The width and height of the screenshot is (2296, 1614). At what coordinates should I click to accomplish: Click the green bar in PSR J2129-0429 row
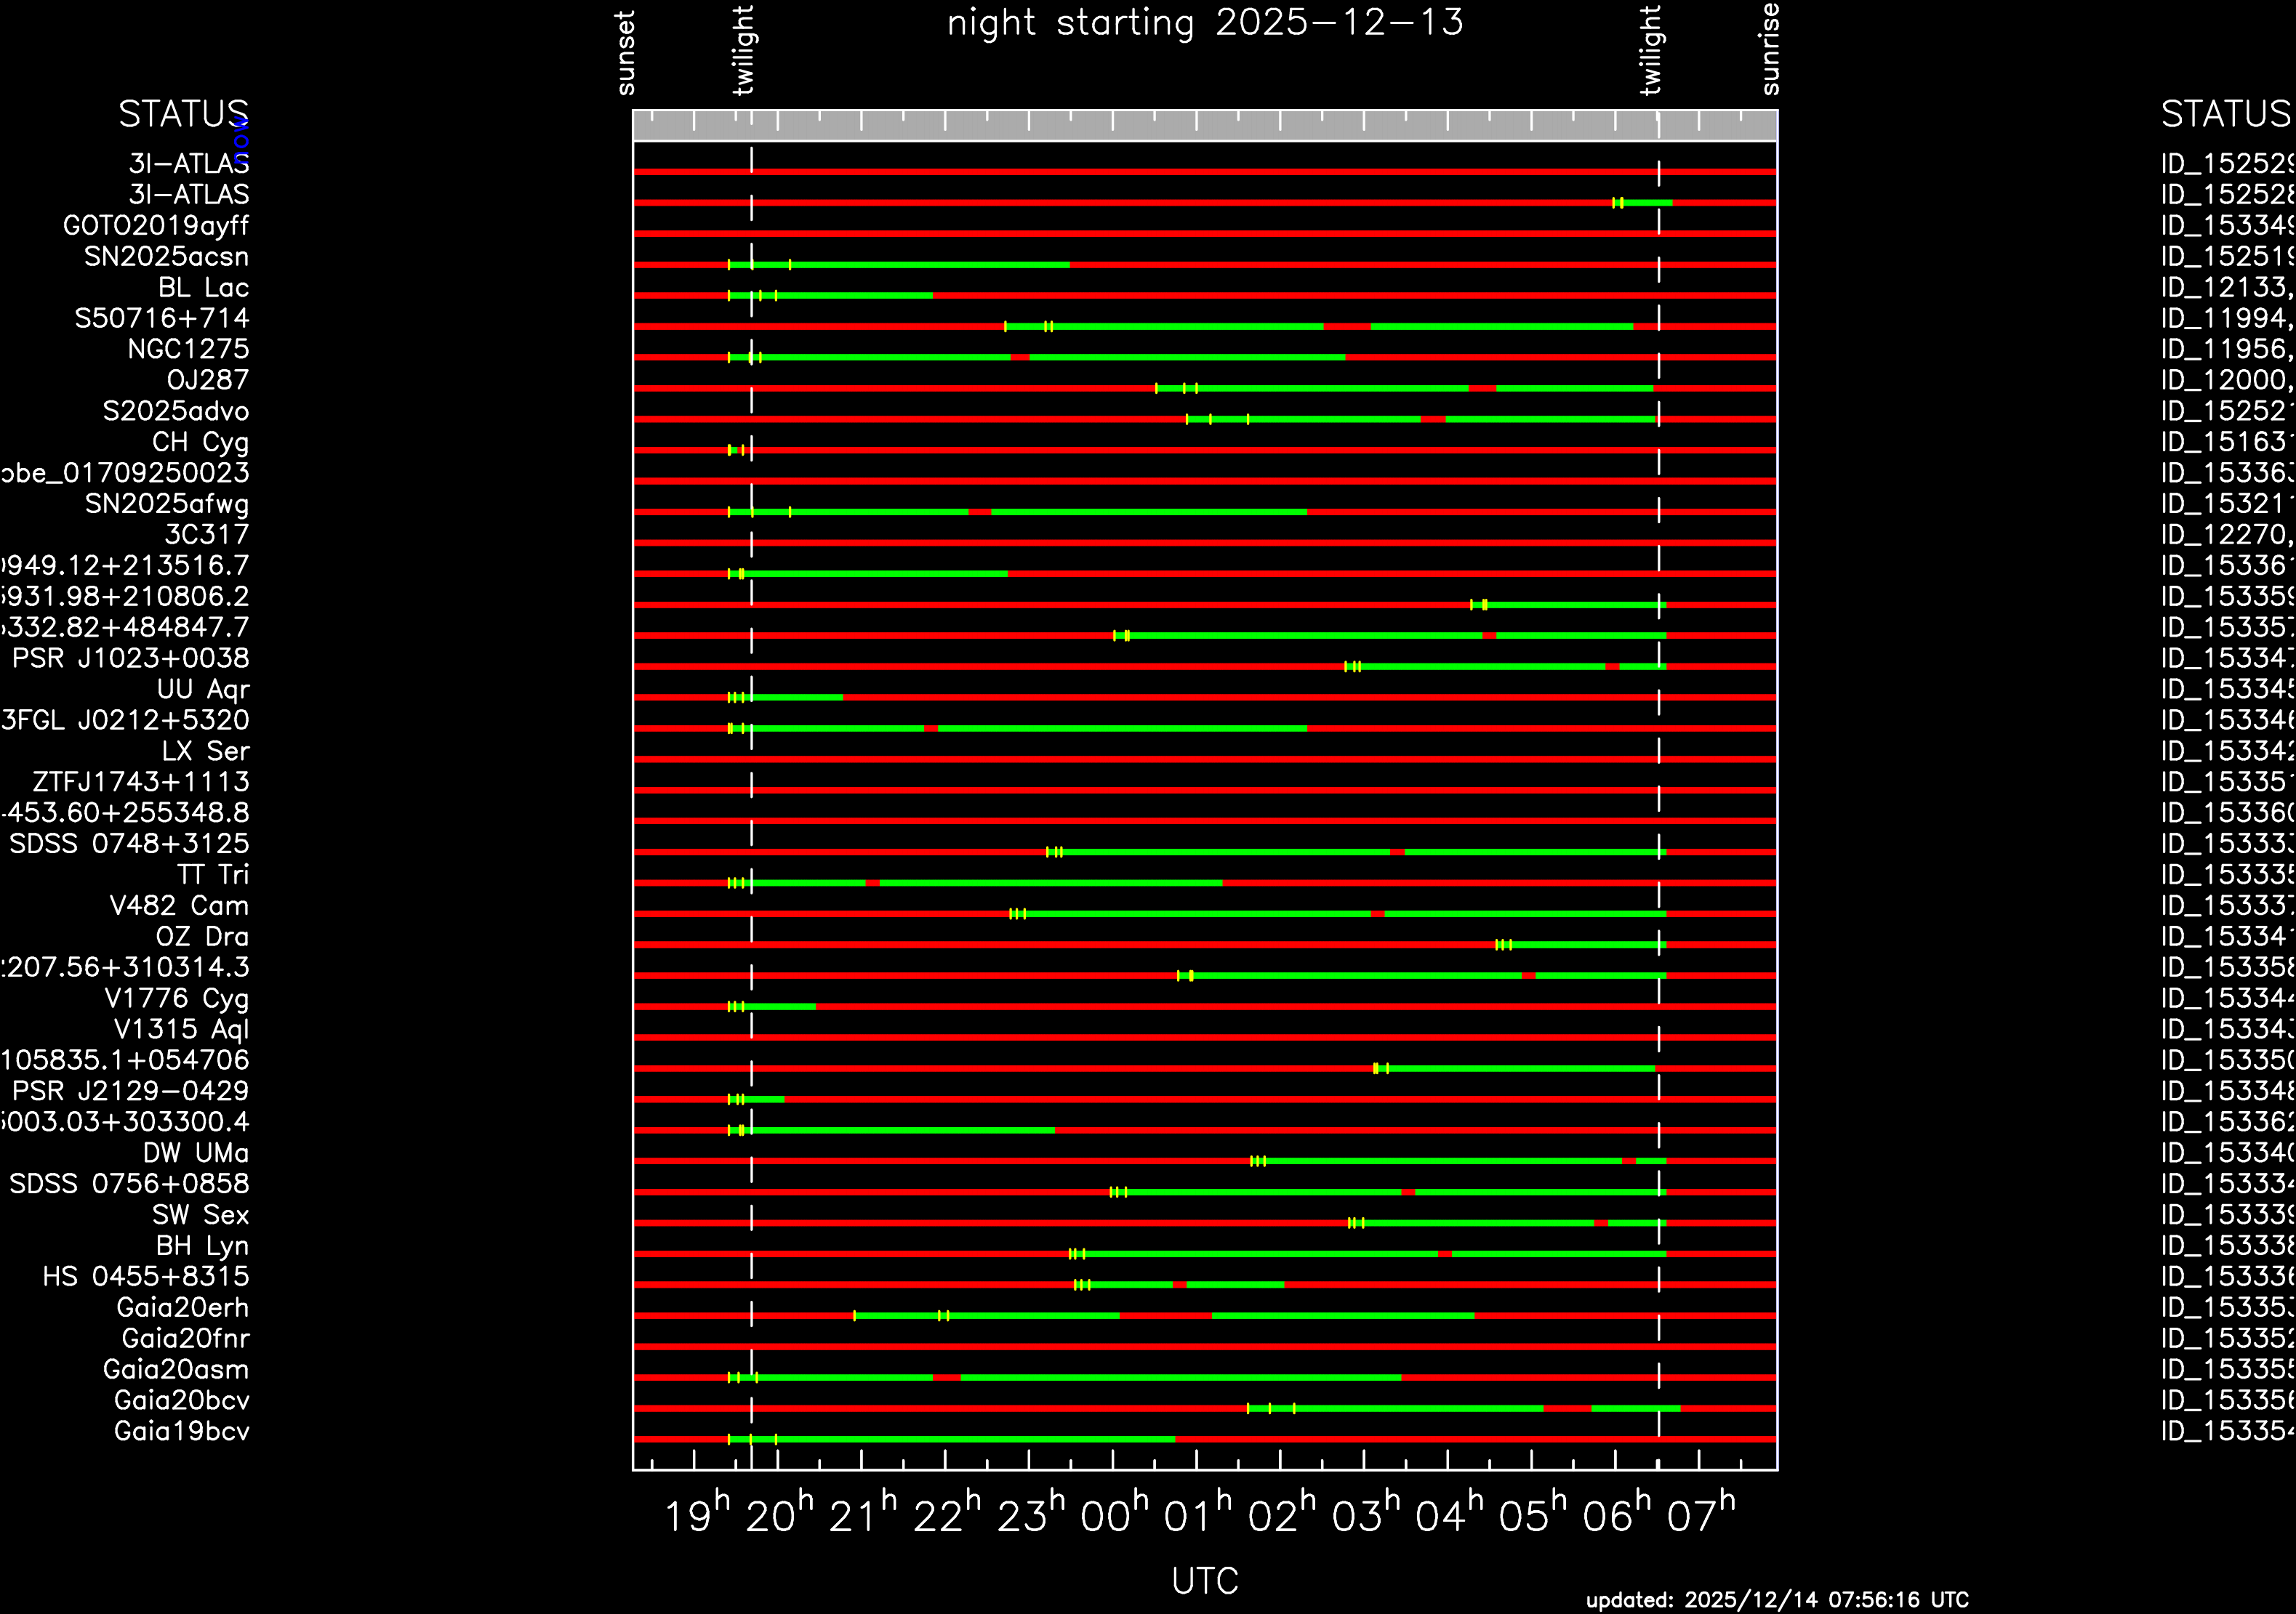click(765, 1099)
